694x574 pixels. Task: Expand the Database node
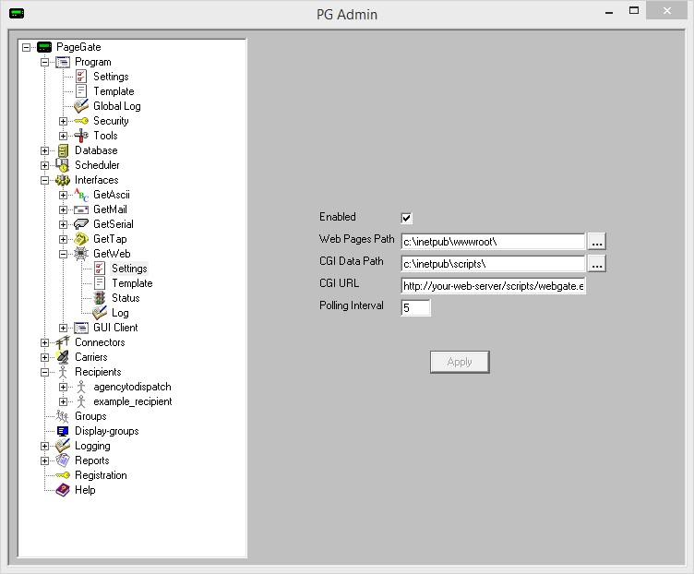click(x=44, y=150)
